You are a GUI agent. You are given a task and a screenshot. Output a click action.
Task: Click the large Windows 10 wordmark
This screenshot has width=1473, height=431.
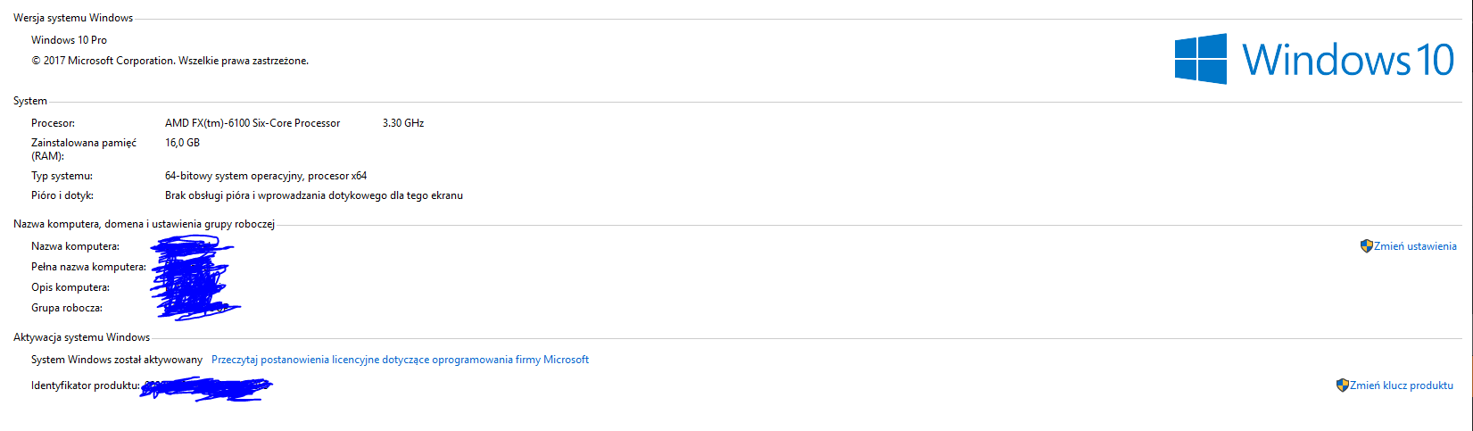[x=1348, y=60]
